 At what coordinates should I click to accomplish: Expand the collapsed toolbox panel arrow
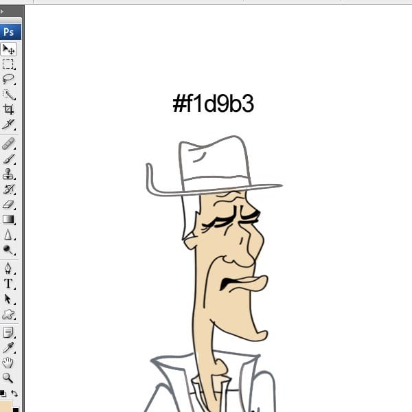coord(2,12)
